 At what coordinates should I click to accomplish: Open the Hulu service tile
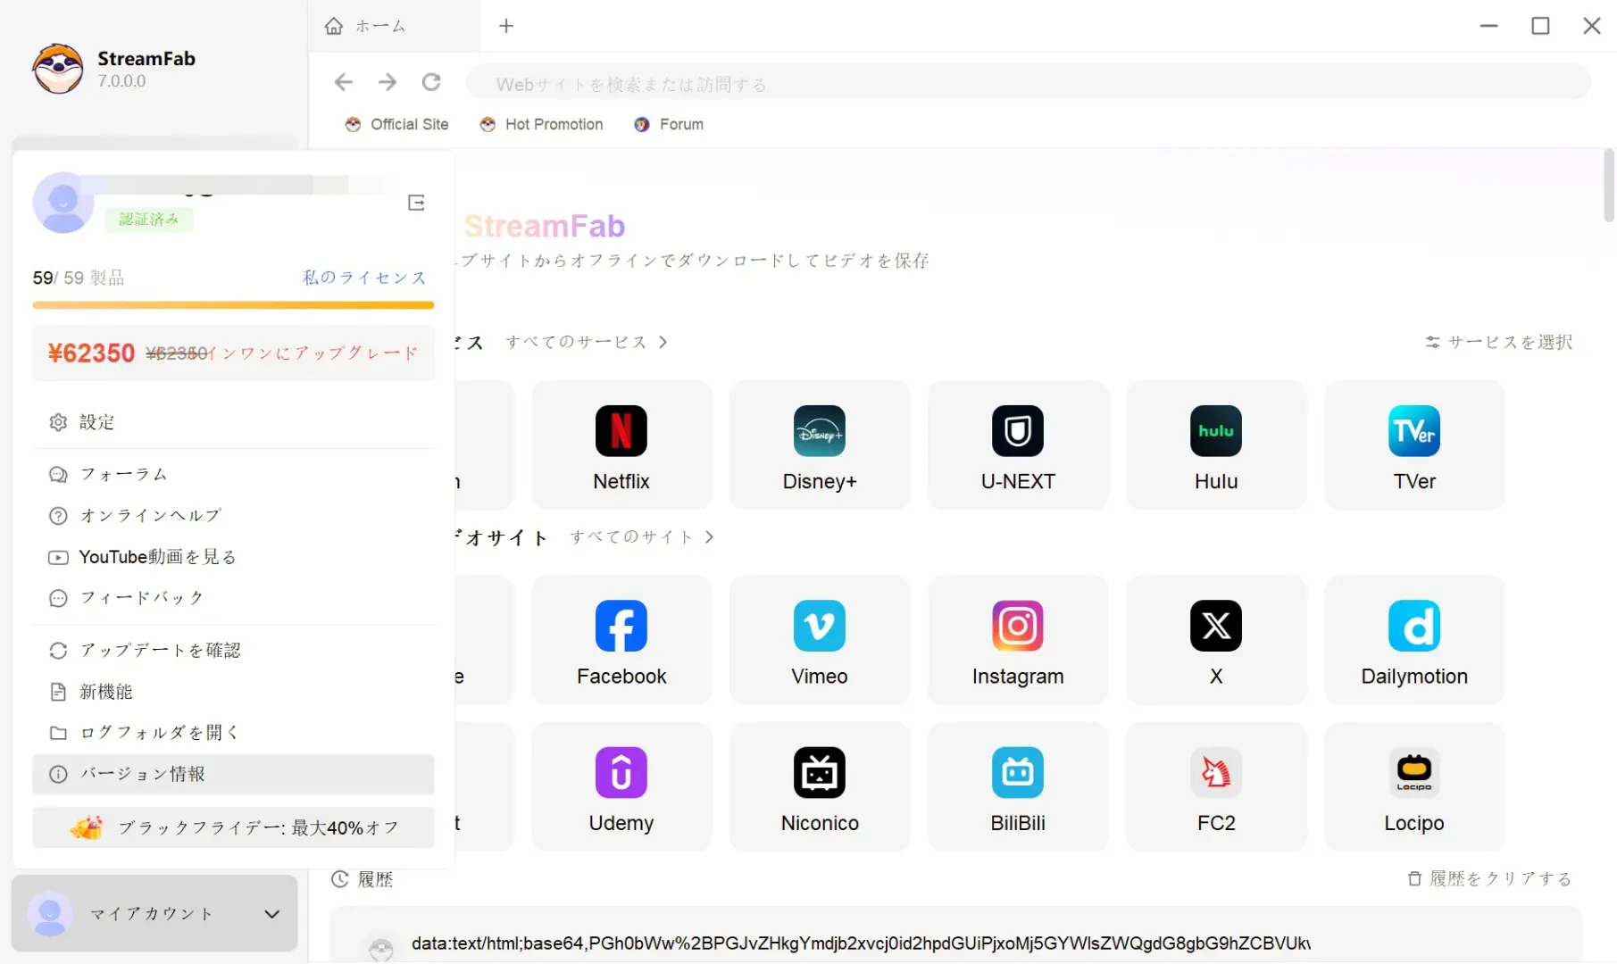coord(1216,445)
